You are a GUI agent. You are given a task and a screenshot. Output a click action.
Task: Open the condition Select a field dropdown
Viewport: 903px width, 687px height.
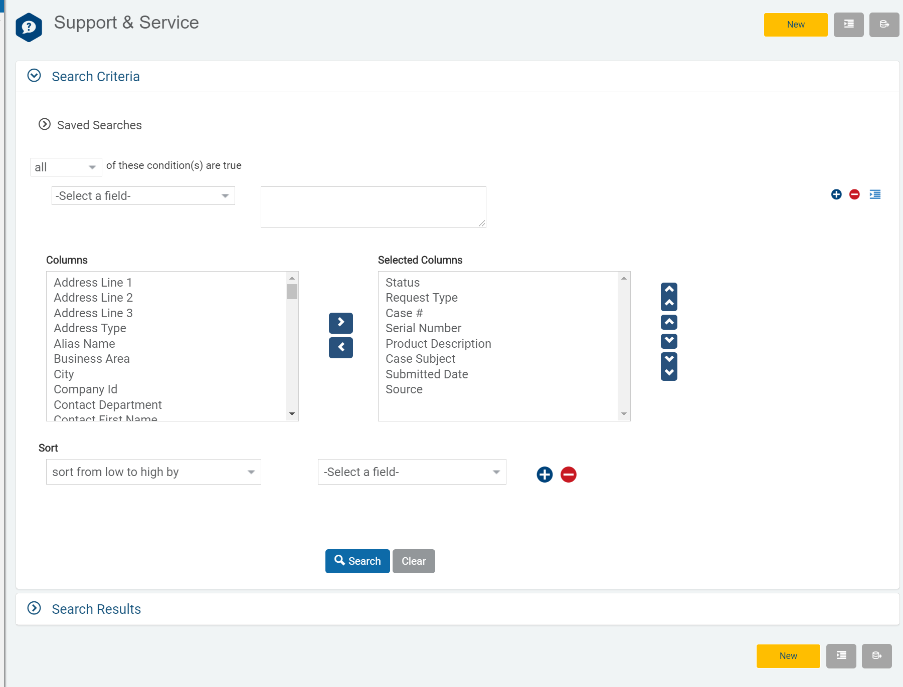click(x=143, y=196)
